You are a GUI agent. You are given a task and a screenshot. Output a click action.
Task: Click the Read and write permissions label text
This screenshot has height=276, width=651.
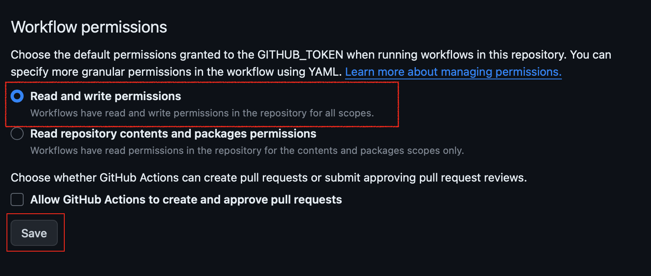click(105, 96)
